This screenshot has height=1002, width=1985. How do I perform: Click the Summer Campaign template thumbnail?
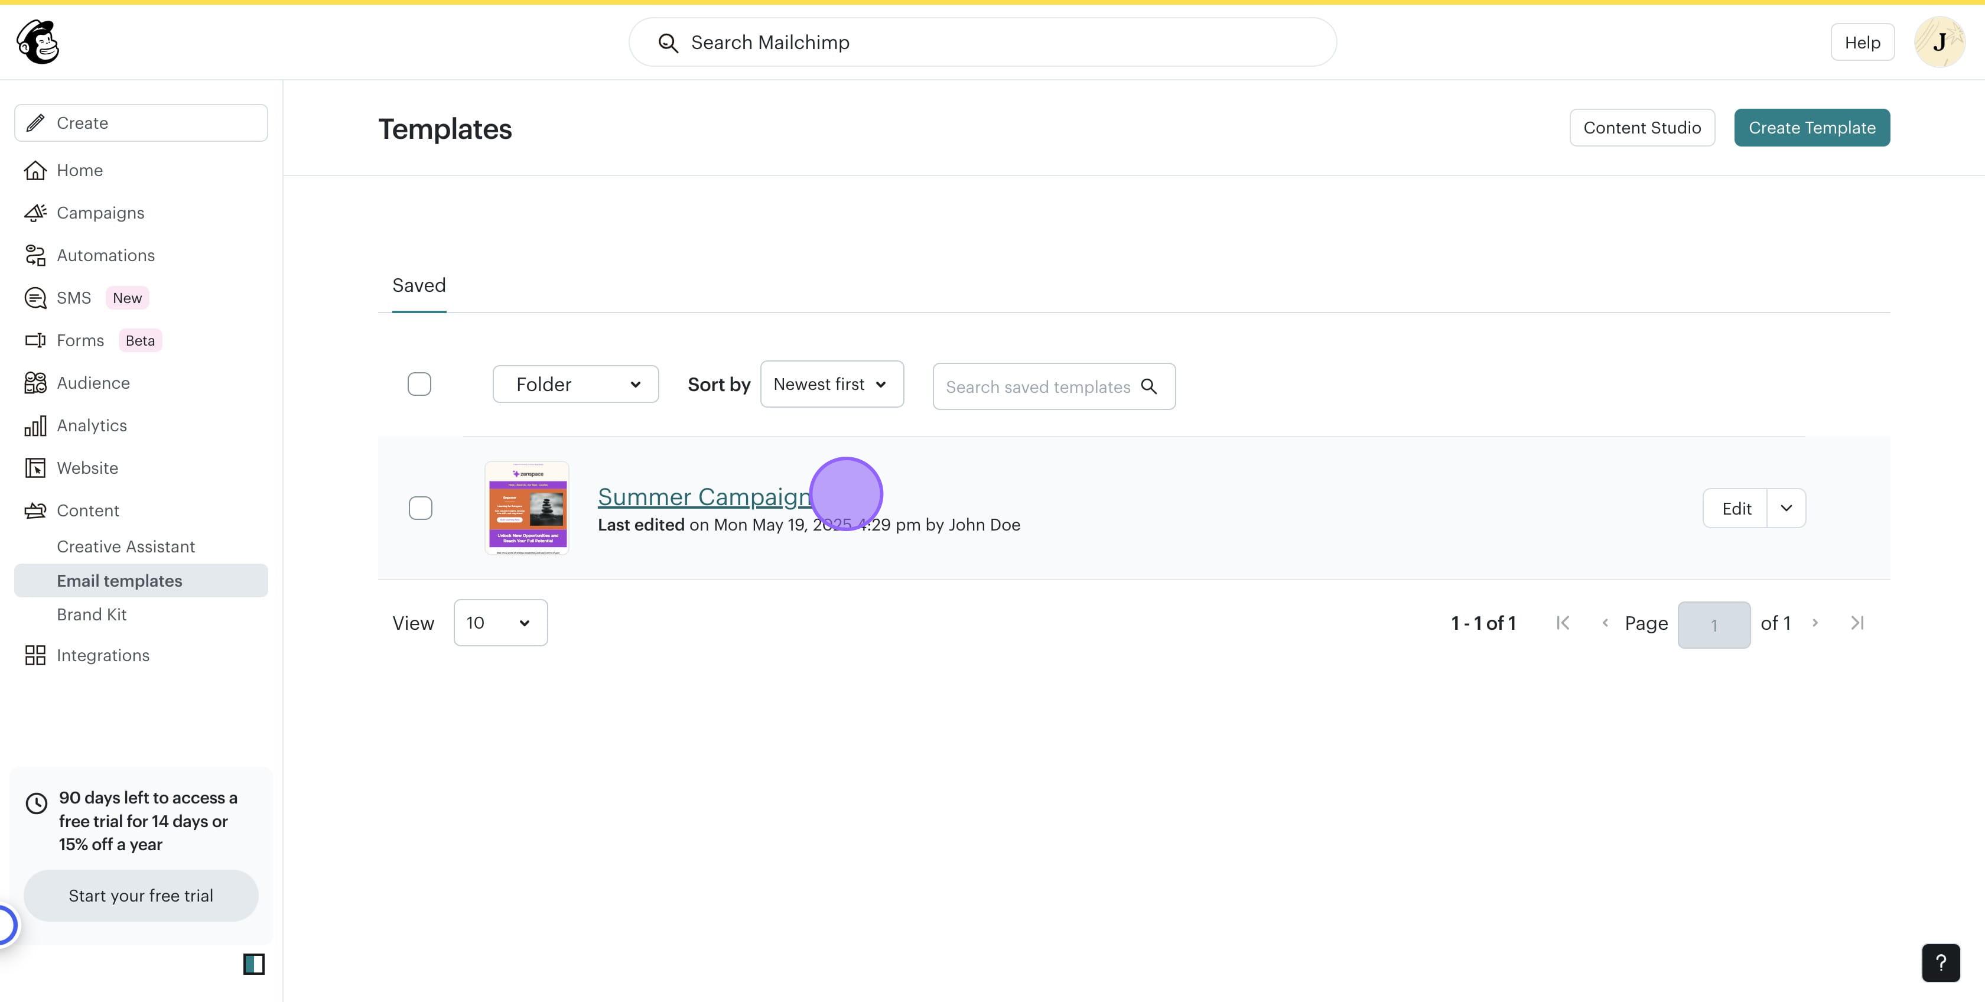click(527, 508)
